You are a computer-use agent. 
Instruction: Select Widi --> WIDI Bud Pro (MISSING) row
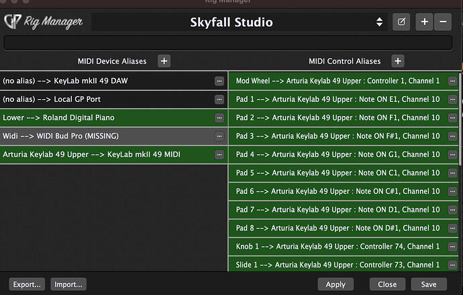pos(113,136)
